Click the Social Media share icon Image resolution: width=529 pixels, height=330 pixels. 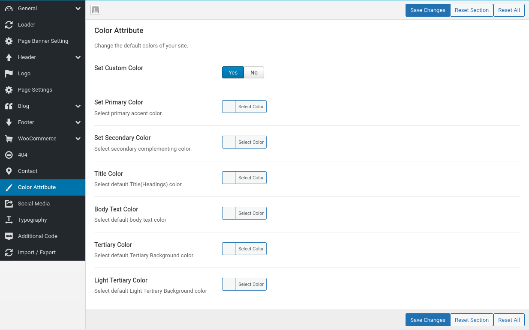tap(9, 204)
